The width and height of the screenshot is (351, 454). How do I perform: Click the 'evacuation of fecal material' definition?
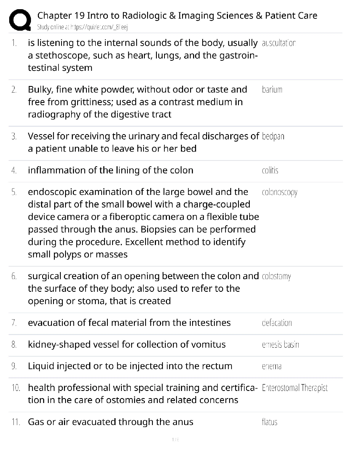[x=129, y=323]
